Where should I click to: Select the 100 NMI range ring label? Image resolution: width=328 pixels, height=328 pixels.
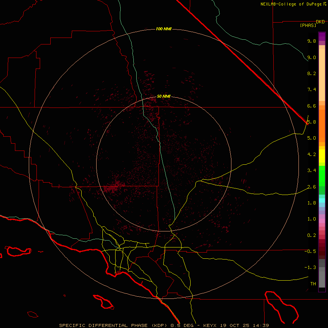click(x=164, y=29)
